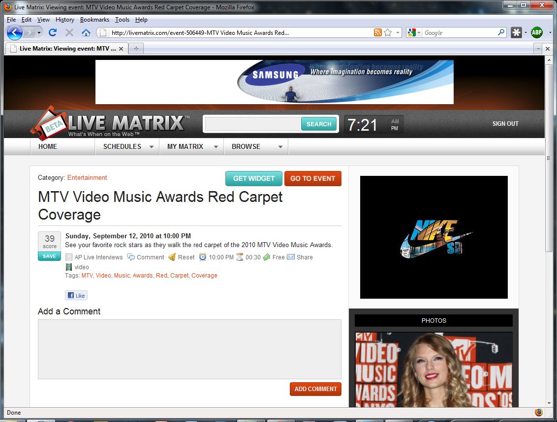Go back with the browser Back arrow
The height and width of the screenshot is (422, 557).
[x=15, y=32]
